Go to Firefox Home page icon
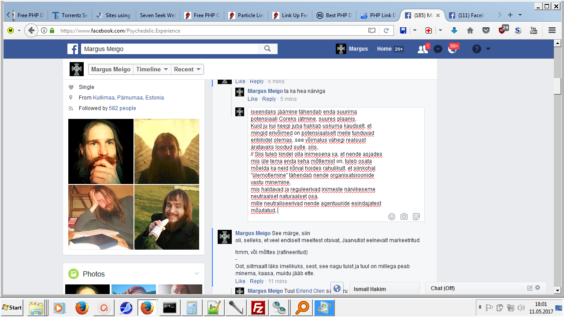This screenshot has width=564, height=317. (470, 30)
